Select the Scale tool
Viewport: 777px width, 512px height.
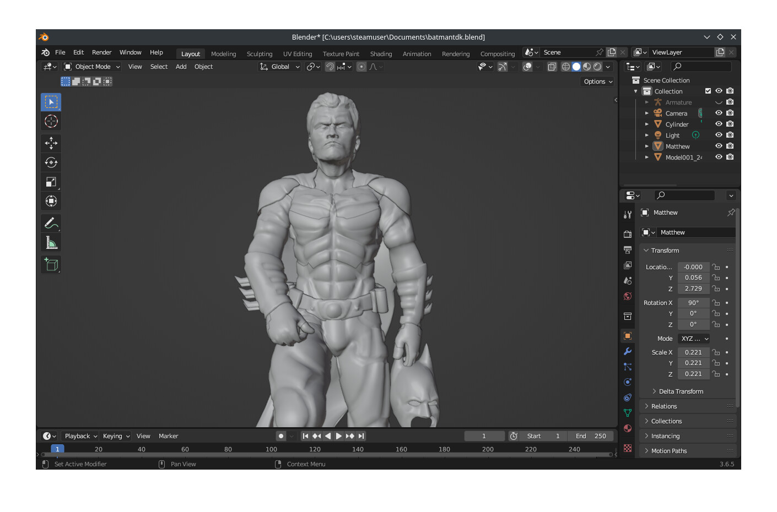point(51,182)
